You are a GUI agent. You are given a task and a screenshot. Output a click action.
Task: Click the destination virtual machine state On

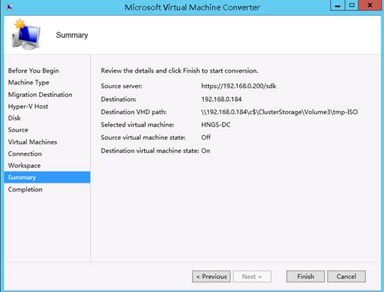point(205,151)
